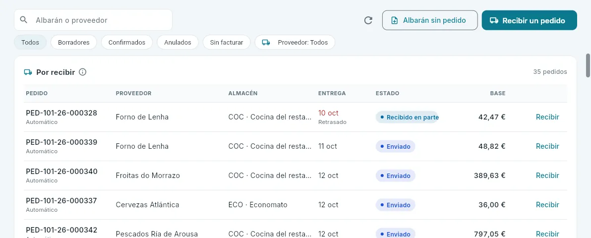Click supplier Cervezas Atlántica
The image size is (591, 238).
click(147, 205)
